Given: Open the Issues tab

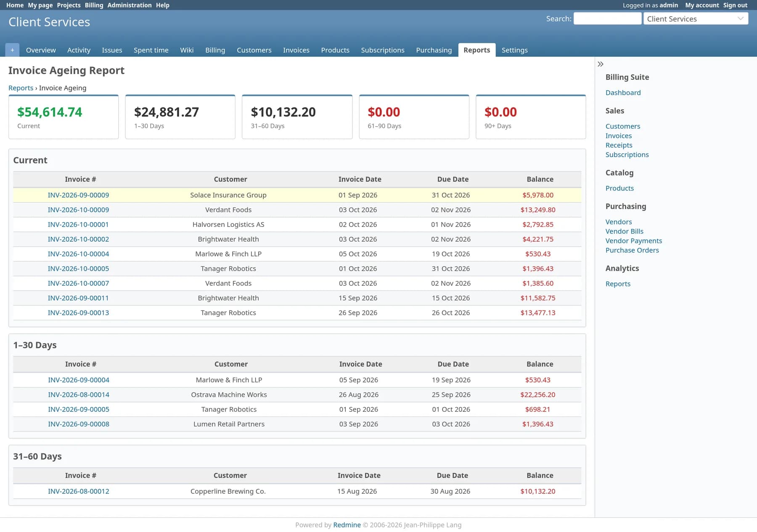Looking at the screenshot, I should (112, 50).
